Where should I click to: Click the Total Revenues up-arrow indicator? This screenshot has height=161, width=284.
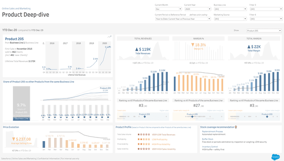tap(137, 49)
